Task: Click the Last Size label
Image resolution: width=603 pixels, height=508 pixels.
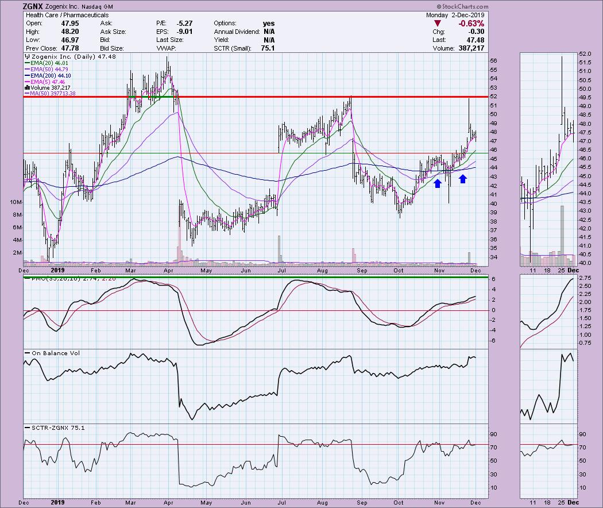Action: 170,40
